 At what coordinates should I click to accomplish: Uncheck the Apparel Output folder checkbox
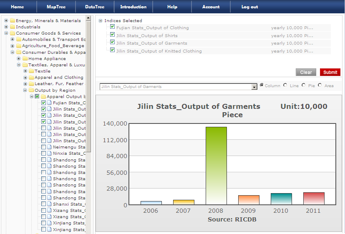click(37, 96)
